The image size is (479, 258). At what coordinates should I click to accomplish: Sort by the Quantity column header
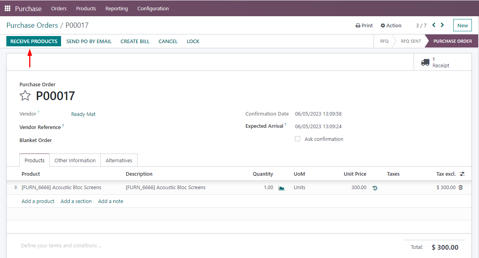(x=263, y=174)
